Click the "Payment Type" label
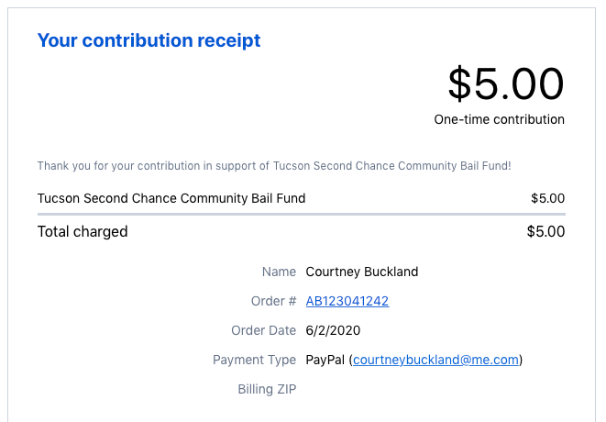Image resolution: width=606 pixels, height=422 pixels. tap(254, 360)
